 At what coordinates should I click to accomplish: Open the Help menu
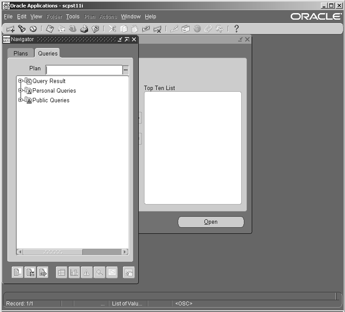[x=151, y=17]
